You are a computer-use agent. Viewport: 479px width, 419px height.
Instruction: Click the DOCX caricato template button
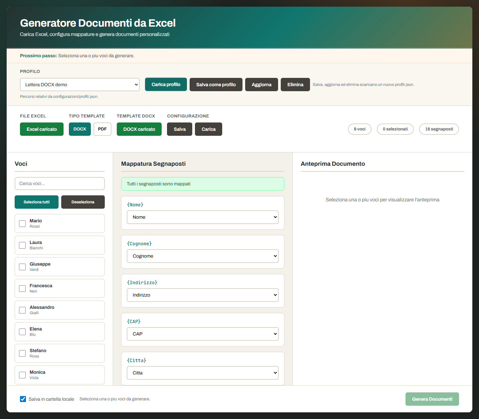tap(139, 129)
